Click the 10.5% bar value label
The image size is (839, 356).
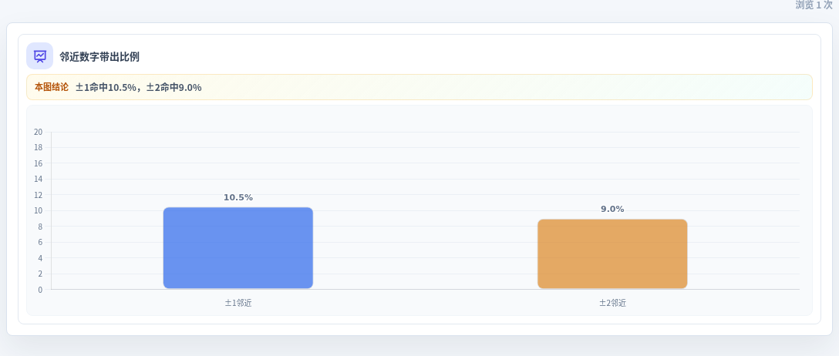[238, 198]
